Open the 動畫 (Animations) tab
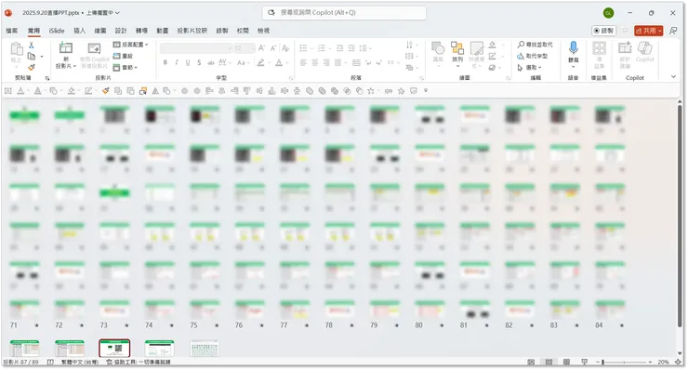The image size is (688, 370). click(163, 31)
